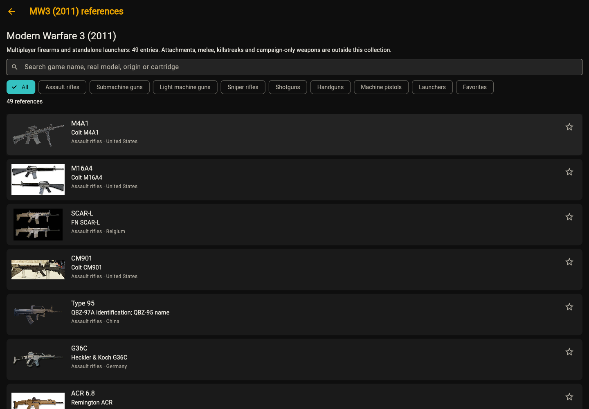Image resolution: width=589 pixels, height=409 pixels.
Task: Open the Colt M16A4 entry text
Action: (87, 178)
